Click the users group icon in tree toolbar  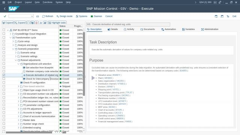tap(45, 22)
